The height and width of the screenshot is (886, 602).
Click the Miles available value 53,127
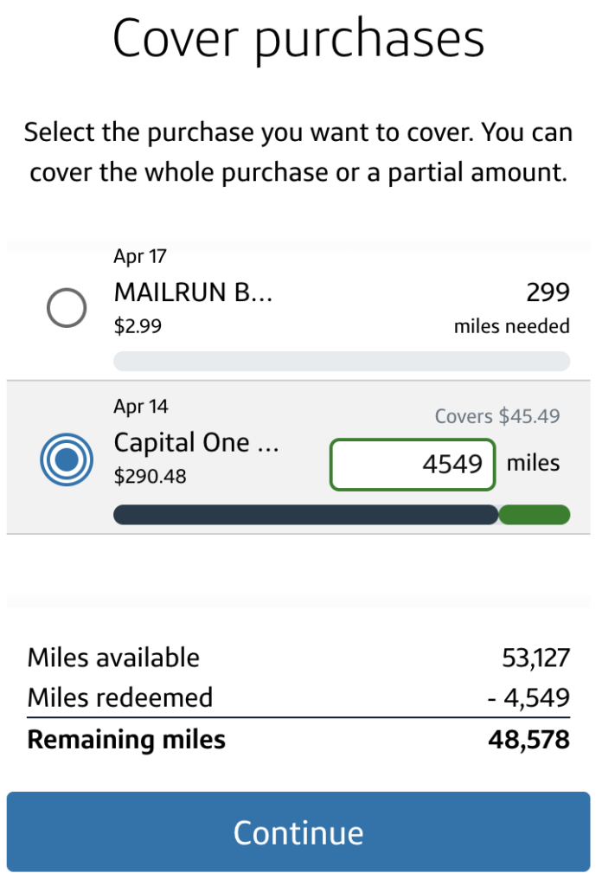point(535,658)
